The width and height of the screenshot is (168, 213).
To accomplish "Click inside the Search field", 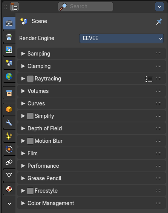I will pos(86,6).
